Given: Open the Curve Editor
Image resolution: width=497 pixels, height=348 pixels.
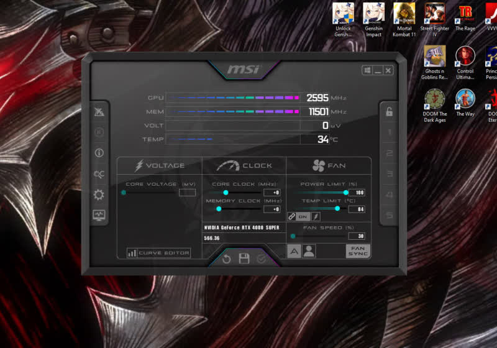Looking at the screenshot, I should pyautogui.click(x=159, y=252).
